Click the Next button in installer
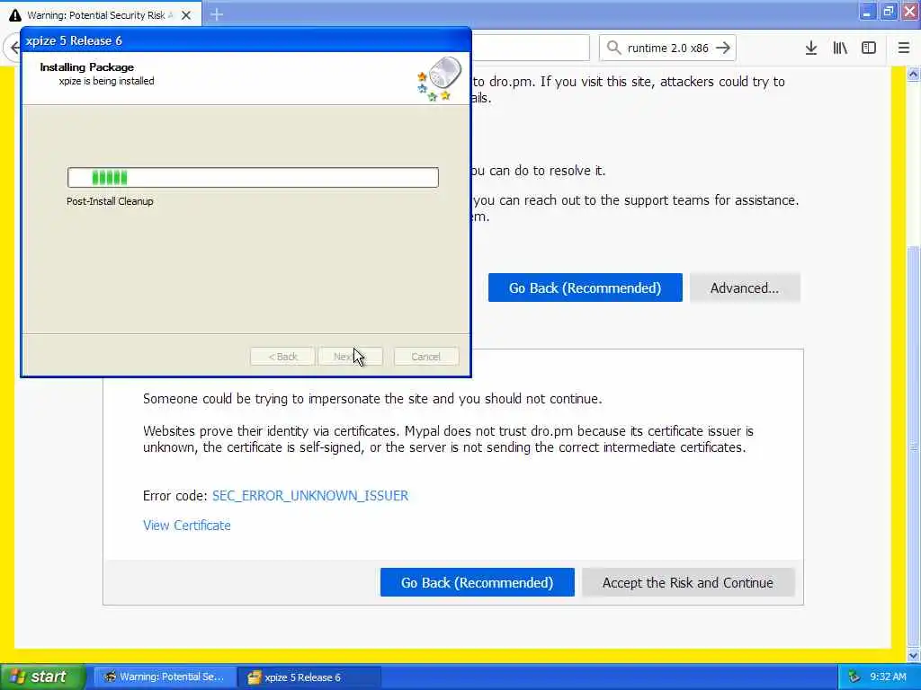The image size is (921, 690). [350, 357]
